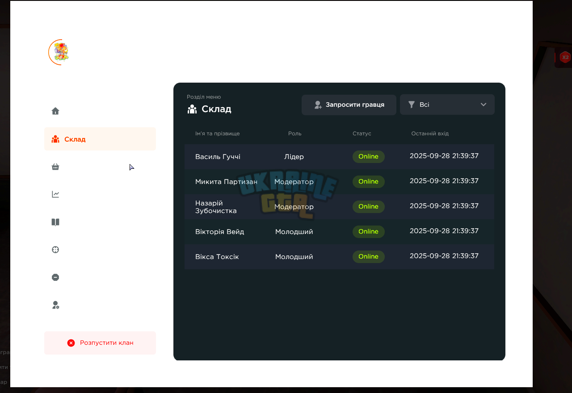Open the Всі filter dropdown

click(x=447, y=105)
